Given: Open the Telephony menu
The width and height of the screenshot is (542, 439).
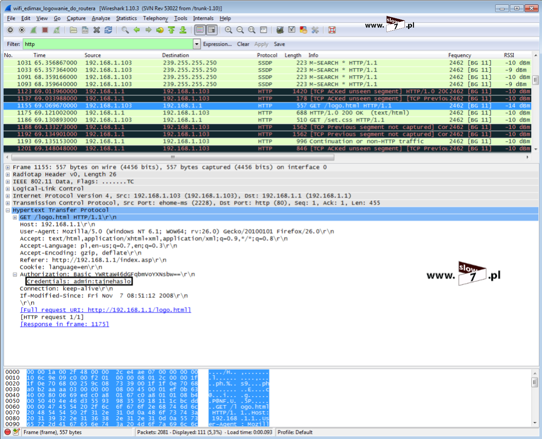Looking at the screenshot, I should (x=156, y=18).
